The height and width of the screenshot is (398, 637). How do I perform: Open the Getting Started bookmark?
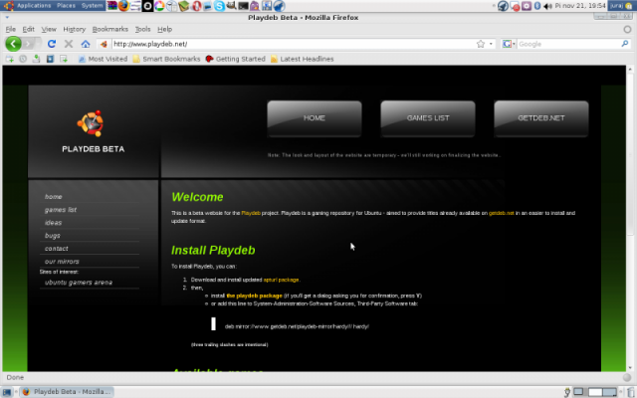click(x=236, y=59)
